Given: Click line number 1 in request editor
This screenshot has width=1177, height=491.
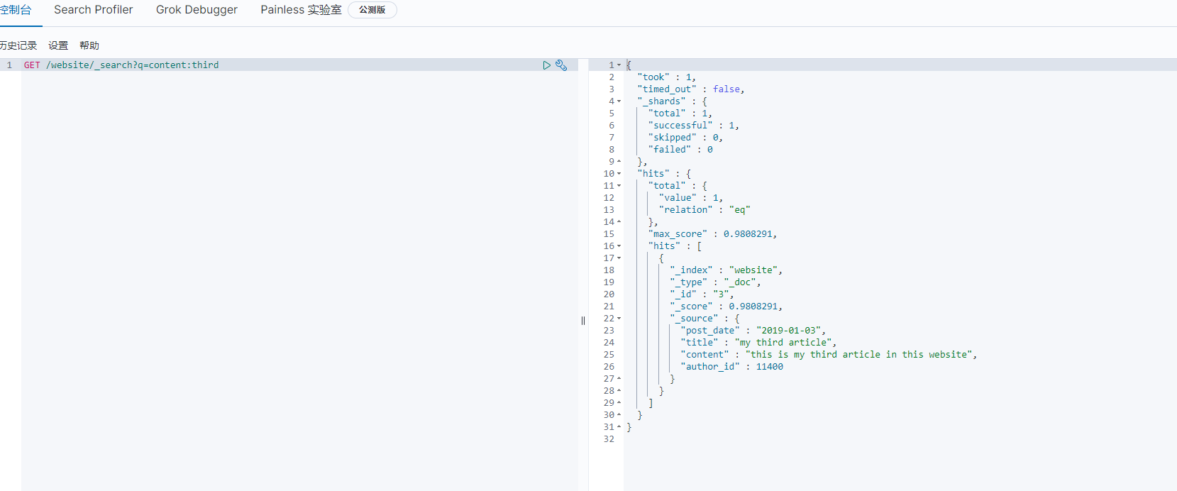Looking at the screenshot, I should click(9, 65).
